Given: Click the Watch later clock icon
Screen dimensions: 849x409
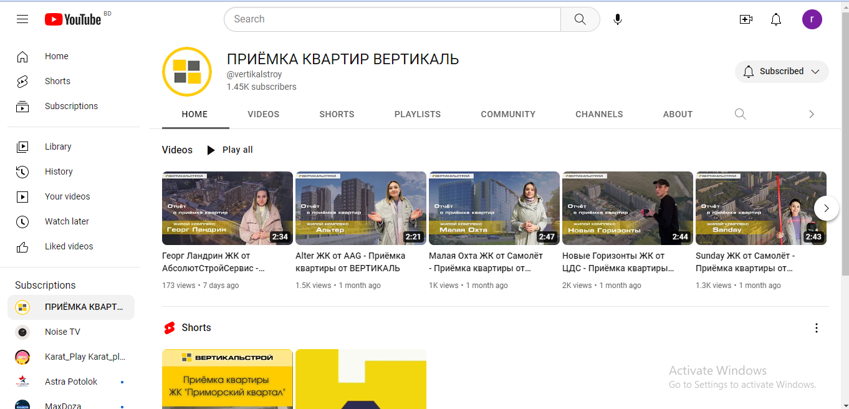Looking at the screenshot, I should tap(22, 222).
